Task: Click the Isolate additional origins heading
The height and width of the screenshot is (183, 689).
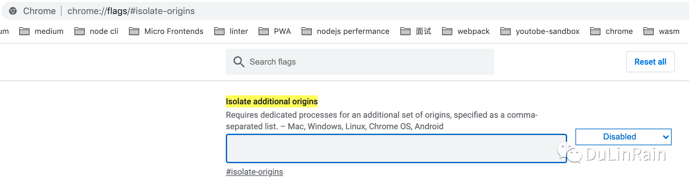Action: [271, 101]
